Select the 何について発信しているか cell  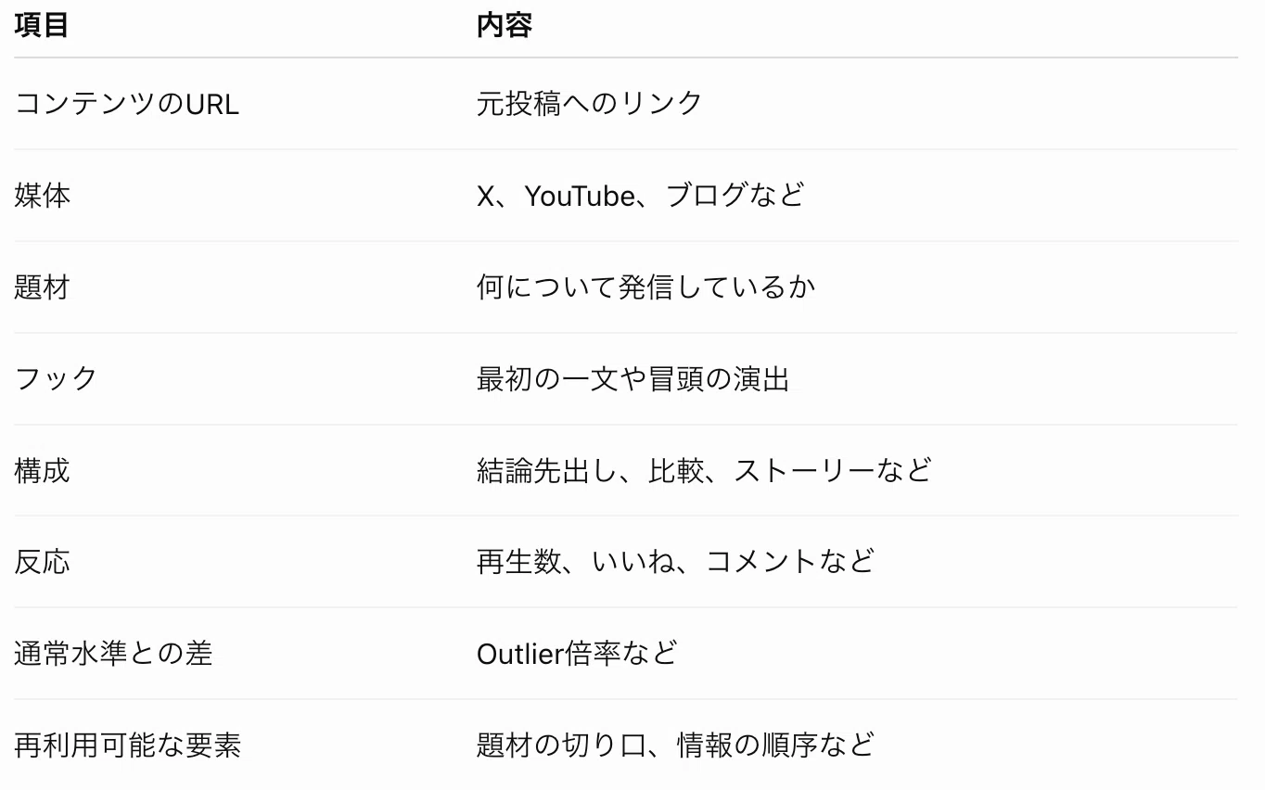645,287
